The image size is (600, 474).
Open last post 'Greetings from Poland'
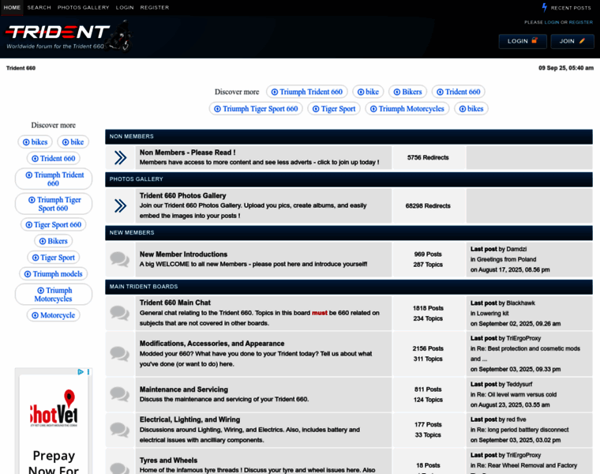(506, 259)
